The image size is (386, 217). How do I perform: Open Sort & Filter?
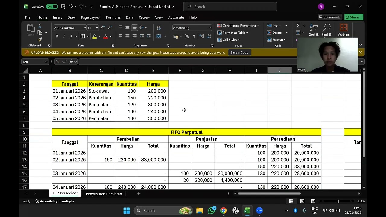click(314, 30)
